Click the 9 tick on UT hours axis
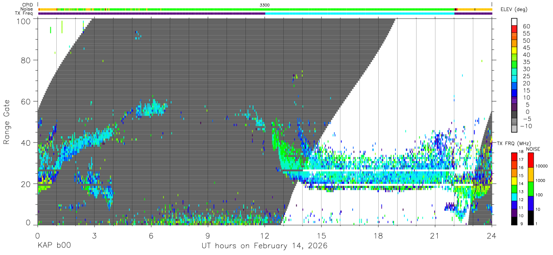This screenshot has height=255, width=553. tap(208, 236)
